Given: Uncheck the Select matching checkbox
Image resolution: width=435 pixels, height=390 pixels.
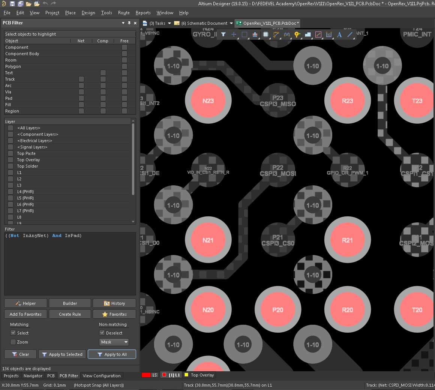Looking at the screenshot, I should (x=13, y=333).
